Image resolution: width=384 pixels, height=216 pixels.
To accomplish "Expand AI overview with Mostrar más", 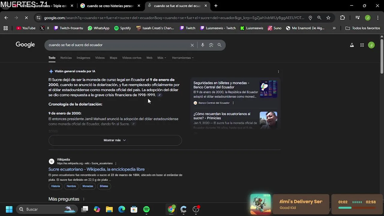I will coord(115,140).
